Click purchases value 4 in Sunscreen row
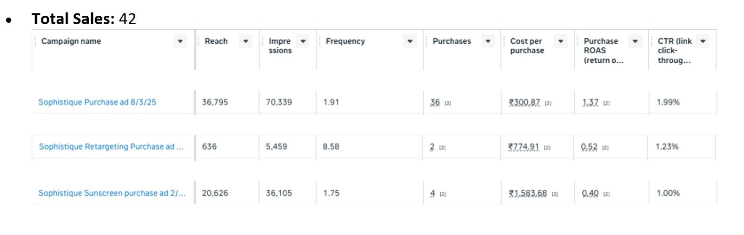 coord(432,193)
